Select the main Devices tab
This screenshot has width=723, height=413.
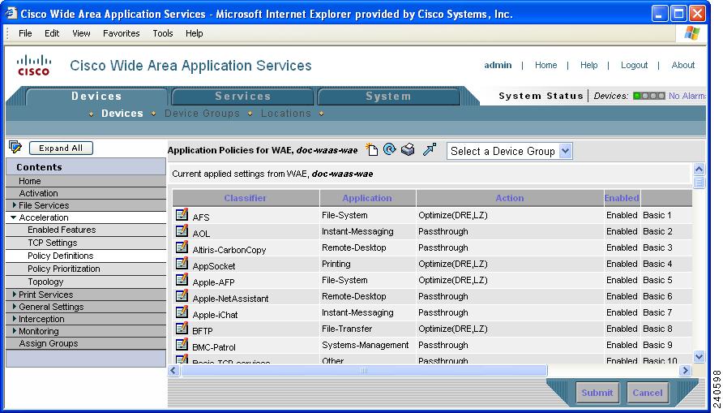point(96,97)
